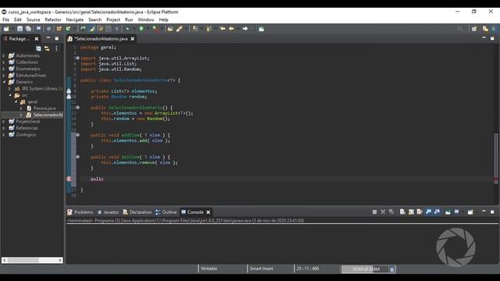Click the Terminate icon in Console toolbar
Screen dimensions: 500x281
coord(374,212)
